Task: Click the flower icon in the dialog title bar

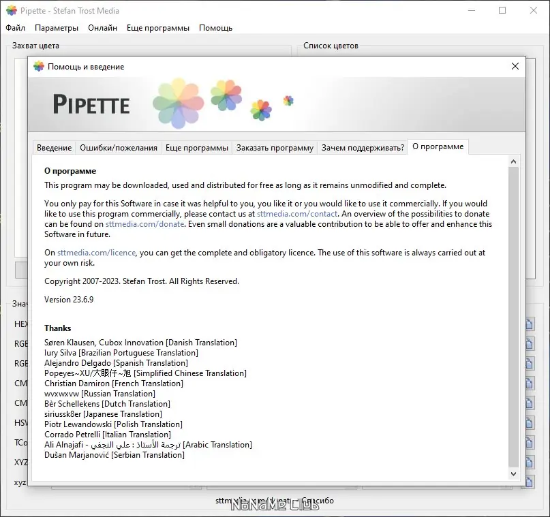Action: [39, 66]
